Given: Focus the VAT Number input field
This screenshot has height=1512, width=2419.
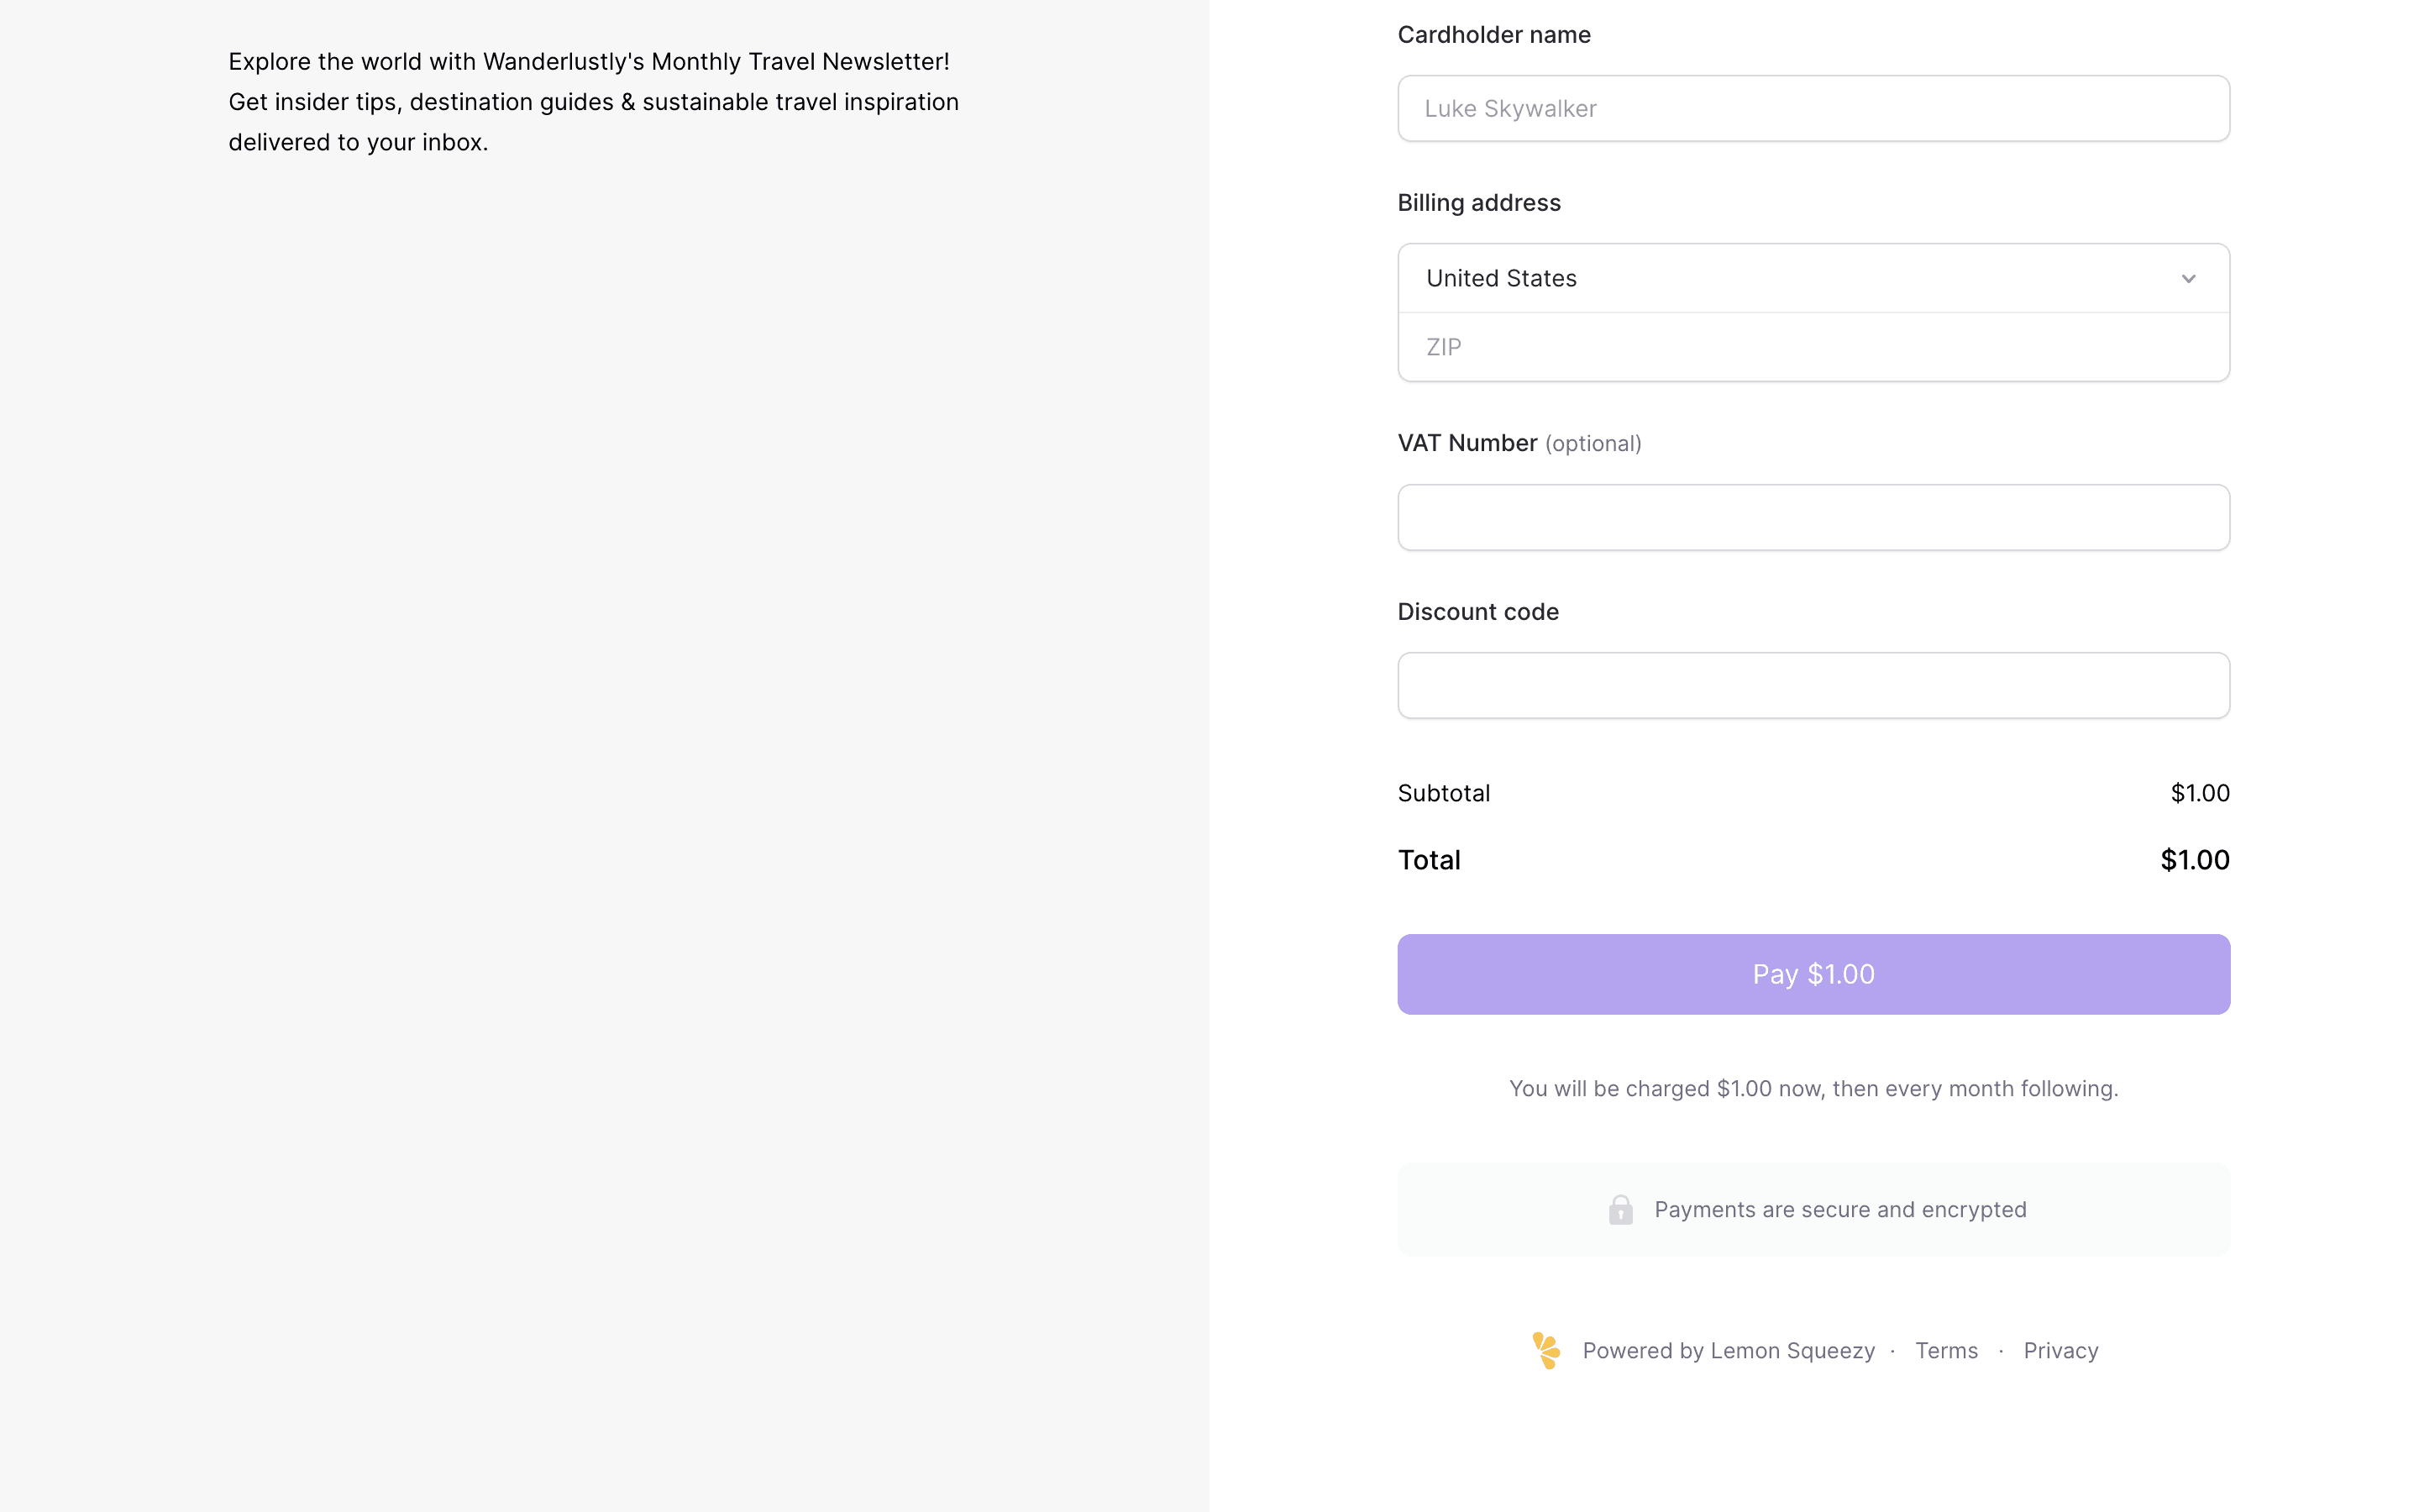Looking at the screenshot, I should coord(1813,517).
